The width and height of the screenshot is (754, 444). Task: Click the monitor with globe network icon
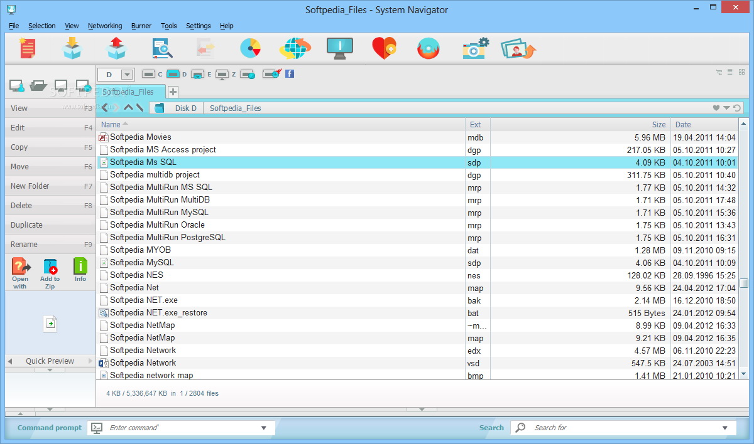83,86
